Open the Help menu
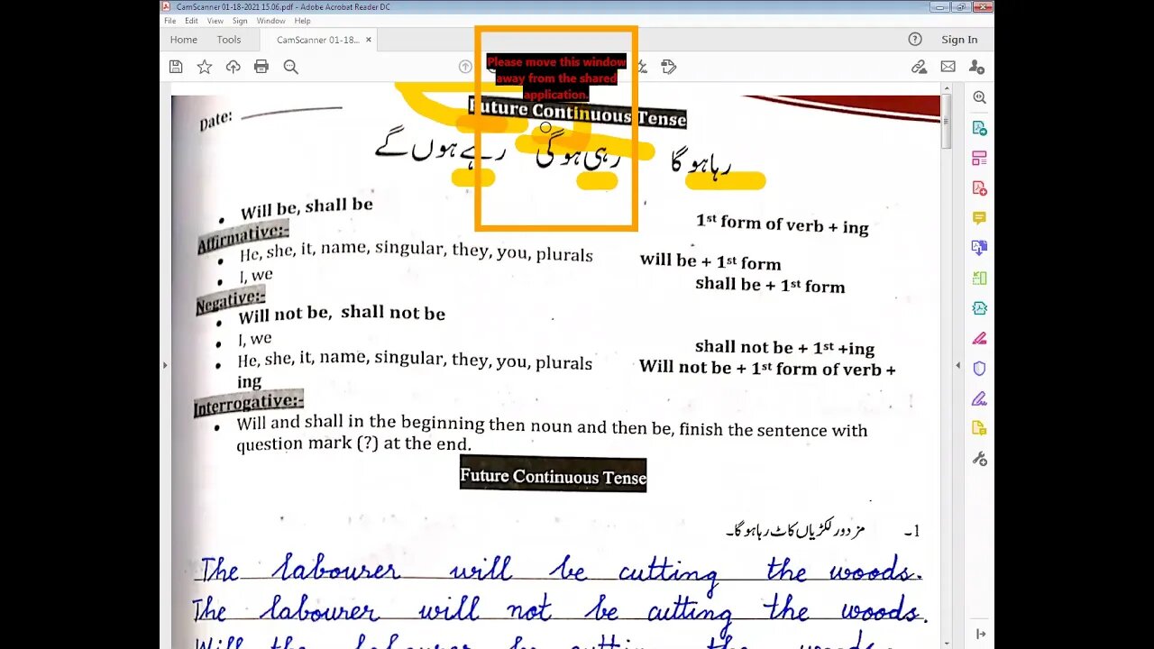This screenshot has width=1154, height=649. coord(302,21)
